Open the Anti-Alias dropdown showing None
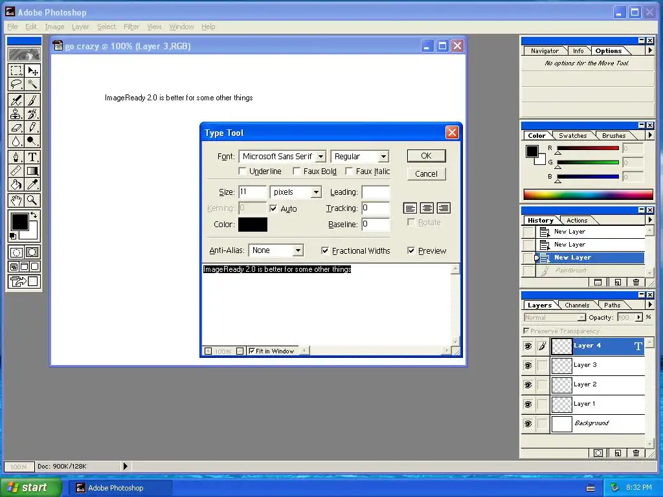Viewport: 663px width, 497px height. (298, 250)
